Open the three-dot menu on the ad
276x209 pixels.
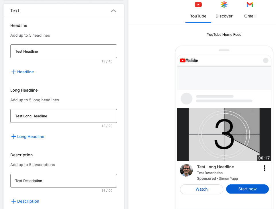[x=264, y=168]
